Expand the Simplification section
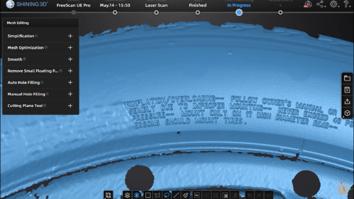The height and width of the screenshot is (199, 354). pos(70,36)
